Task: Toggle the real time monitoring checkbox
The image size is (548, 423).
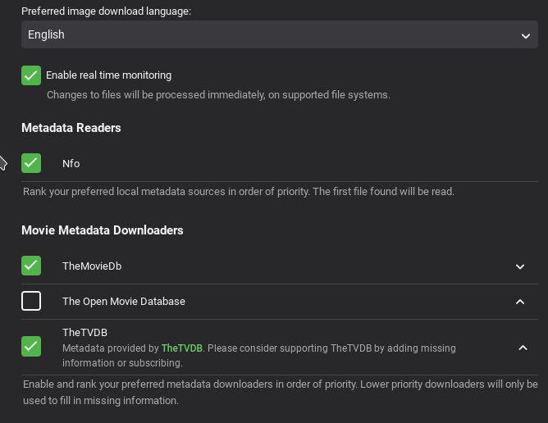Action: tap(31, 75)
